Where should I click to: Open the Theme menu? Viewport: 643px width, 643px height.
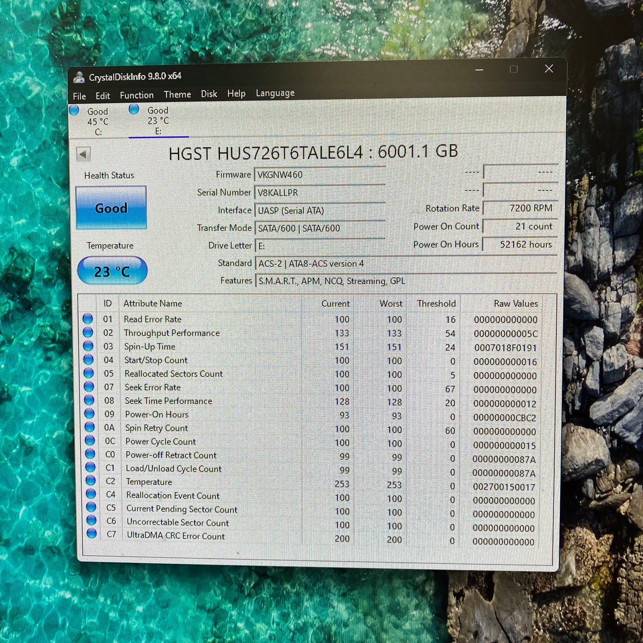tap(177, 94)
